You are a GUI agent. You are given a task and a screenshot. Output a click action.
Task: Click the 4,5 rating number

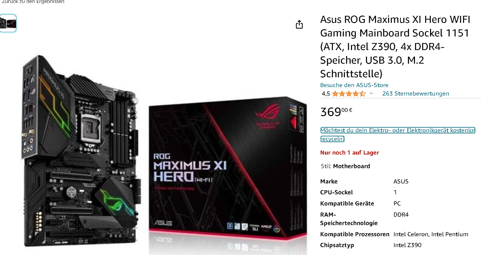[x=326, y=94]
